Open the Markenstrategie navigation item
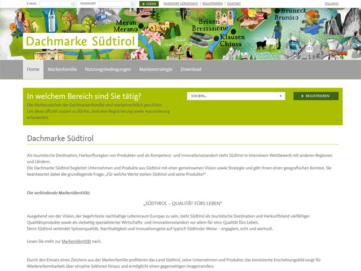Screen dimensions: 361x271 coord(156,69)
